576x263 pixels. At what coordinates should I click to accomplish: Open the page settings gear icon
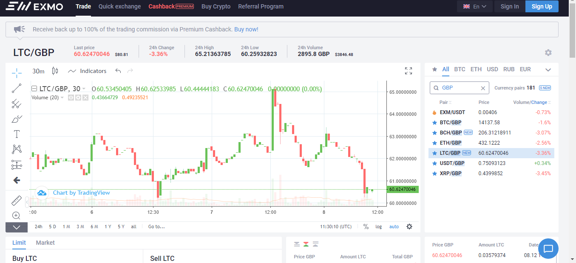pos(548,53)
